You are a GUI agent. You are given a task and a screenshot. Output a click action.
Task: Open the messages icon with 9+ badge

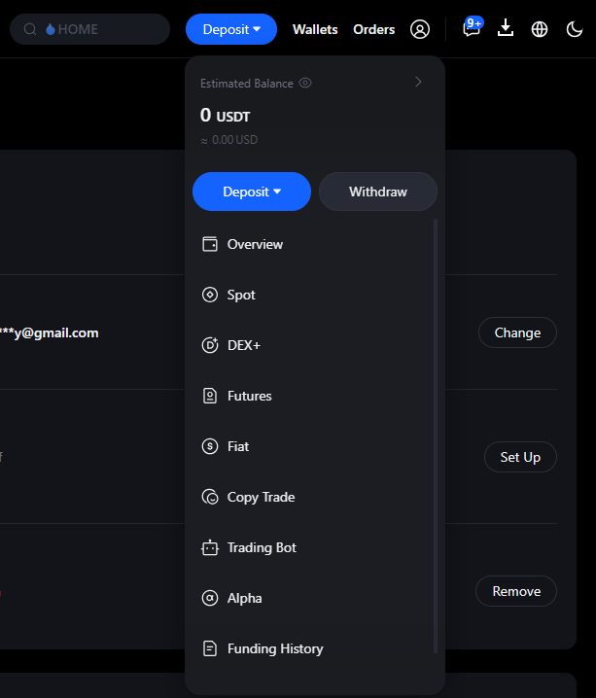click(x=473, y=27)
